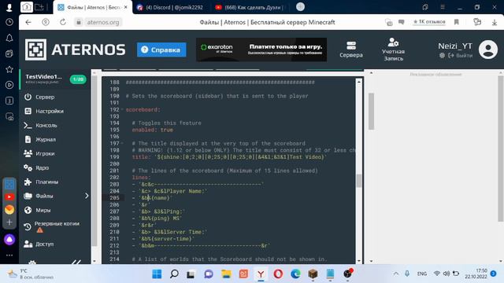Click the aternos.org address field
Image resolution: width=504 pixels, height=283 pixels.
pos(103,22)
